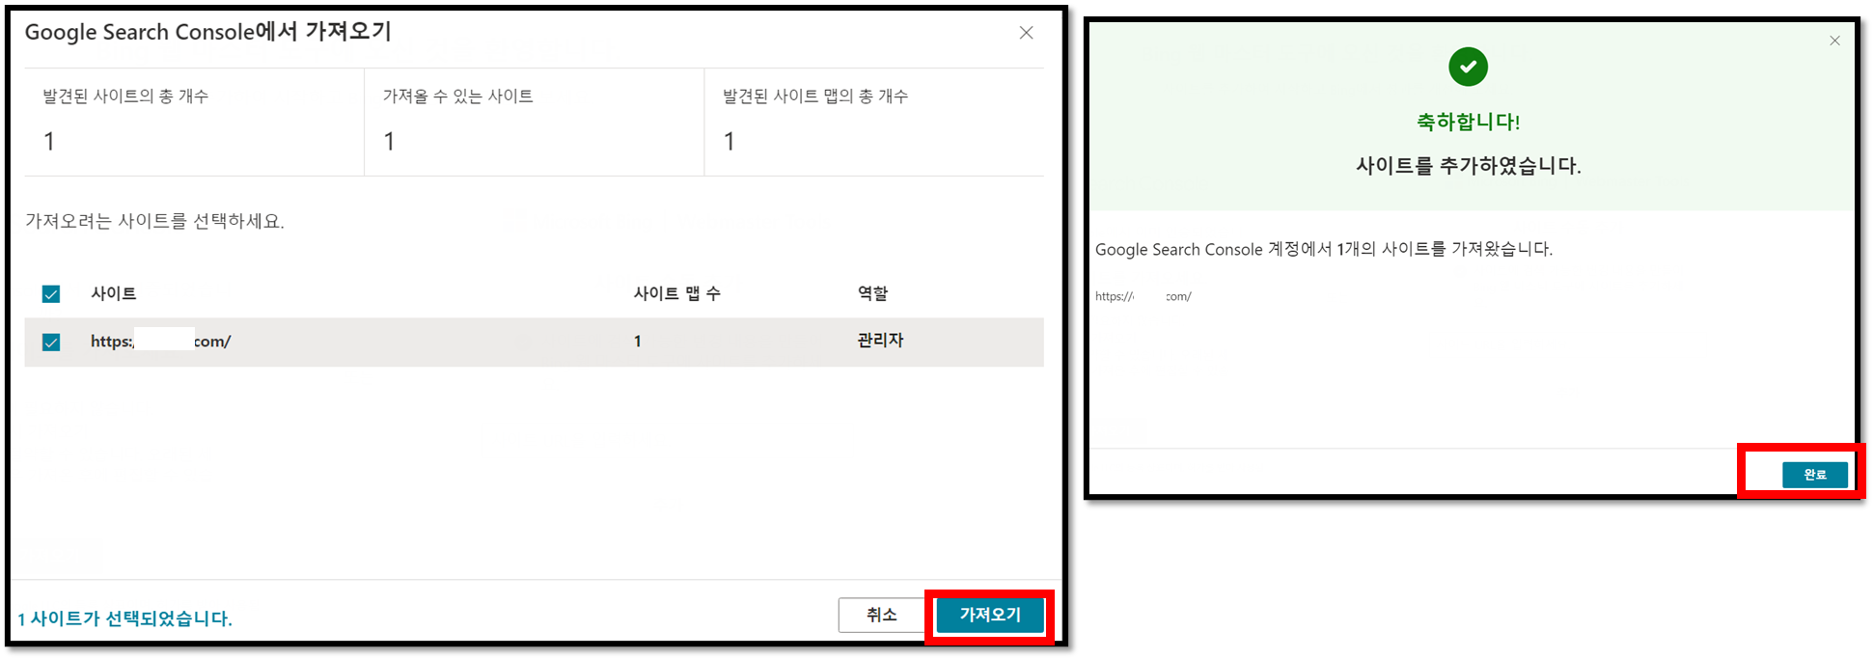Click the 발견된 사이트 맵의 총 개수 label
This screenshot has width=1873, height=659.
click(815, 96)
